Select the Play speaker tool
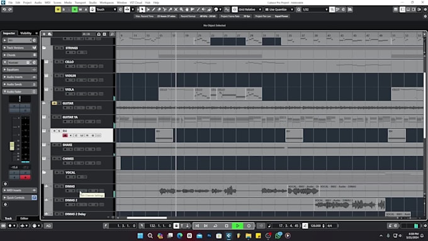The width and height of the screenshot is (428, 241). click(204, 9)
